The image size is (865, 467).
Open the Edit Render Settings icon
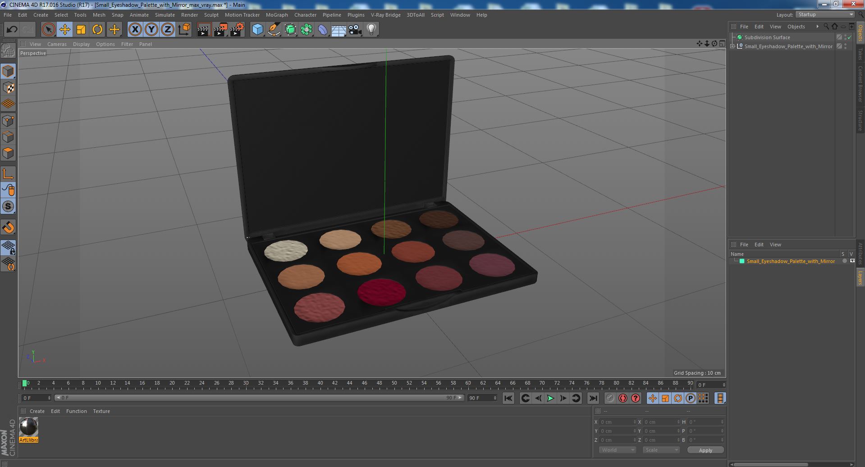click(237, 30)
